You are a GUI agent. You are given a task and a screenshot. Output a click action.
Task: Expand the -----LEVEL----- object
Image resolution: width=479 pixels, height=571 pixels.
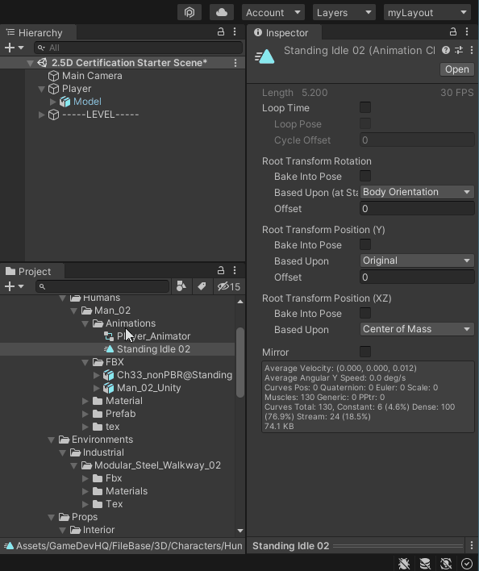point(41,115)
